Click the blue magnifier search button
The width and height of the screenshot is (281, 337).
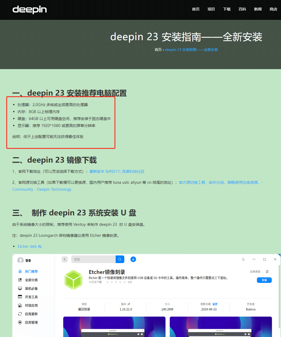point(120,259)
